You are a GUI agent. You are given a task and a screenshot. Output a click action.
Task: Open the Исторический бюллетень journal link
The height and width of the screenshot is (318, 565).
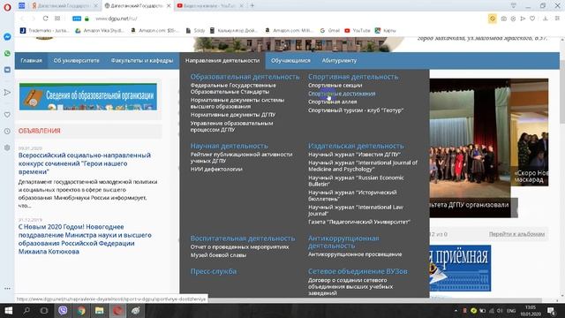[352, 195]
